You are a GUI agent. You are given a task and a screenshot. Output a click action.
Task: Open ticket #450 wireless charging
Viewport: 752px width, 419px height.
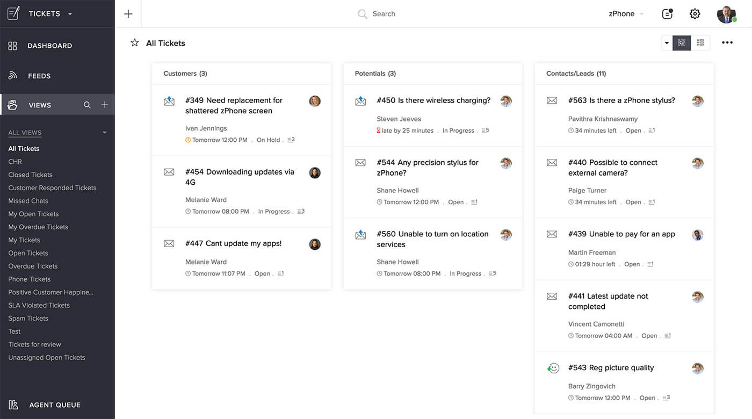click(x=433, y=100)
